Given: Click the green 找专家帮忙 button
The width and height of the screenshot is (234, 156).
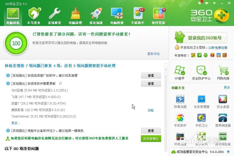Looking at the screenshot, I should point(151,139).
